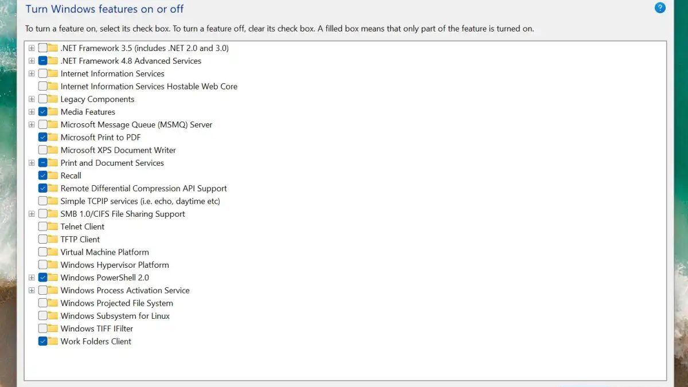688x387 pixels.
Task: Click the folder icon beside Virtual Machine Platform
Action: pos(52,252)
